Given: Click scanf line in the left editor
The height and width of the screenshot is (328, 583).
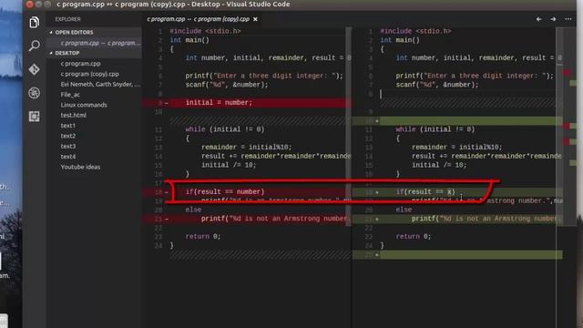Looking at the screenshot, I should [x=227, y=85].
